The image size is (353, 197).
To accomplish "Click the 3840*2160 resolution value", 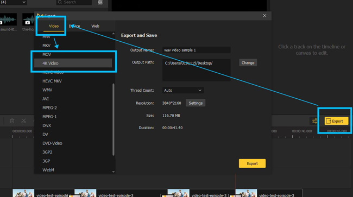I will tap(172, 103).
